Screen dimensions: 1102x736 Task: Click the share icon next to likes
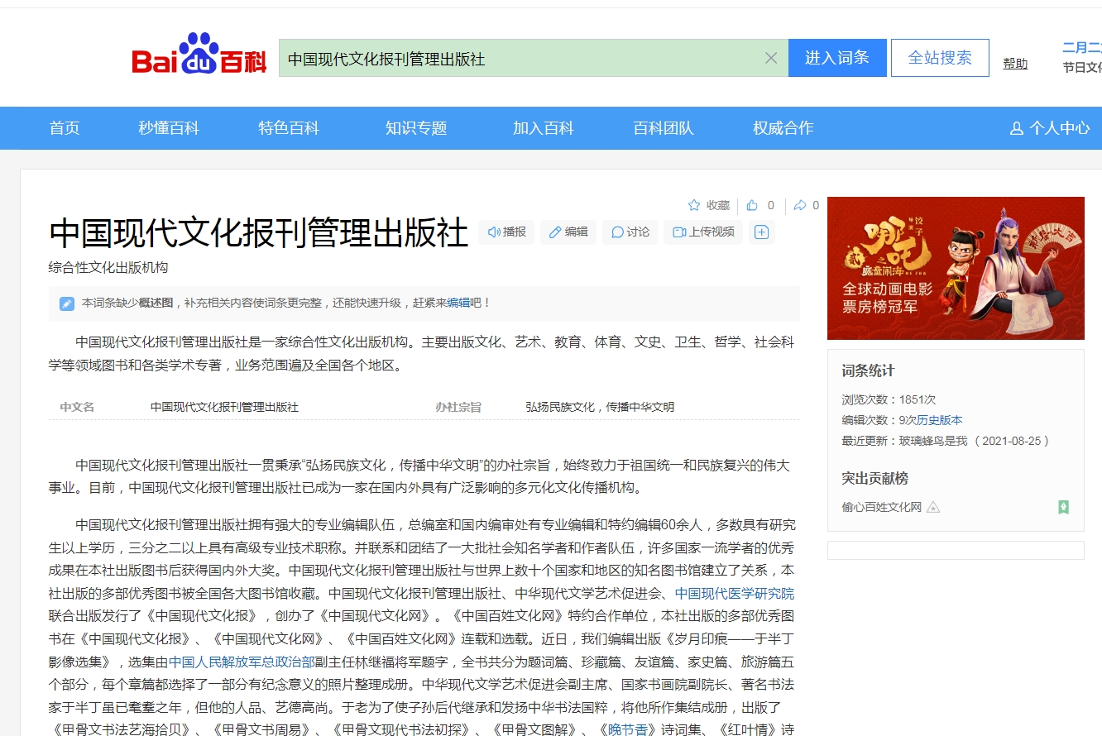[799, 205]
